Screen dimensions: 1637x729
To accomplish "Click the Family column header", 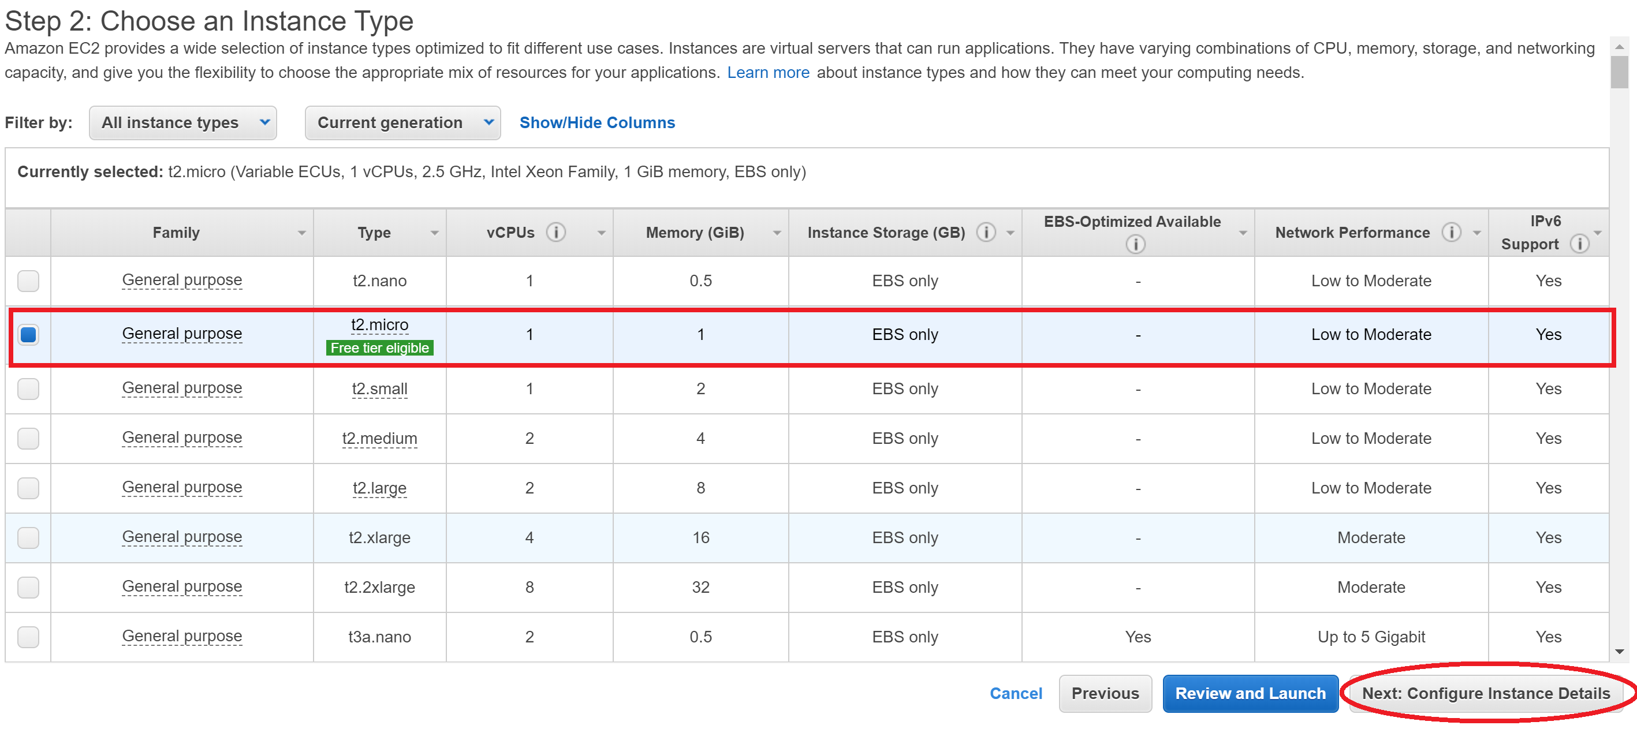I will coord(182,233).
